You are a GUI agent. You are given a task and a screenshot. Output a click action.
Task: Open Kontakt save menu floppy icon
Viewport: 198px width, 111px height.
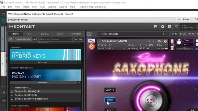156,27
